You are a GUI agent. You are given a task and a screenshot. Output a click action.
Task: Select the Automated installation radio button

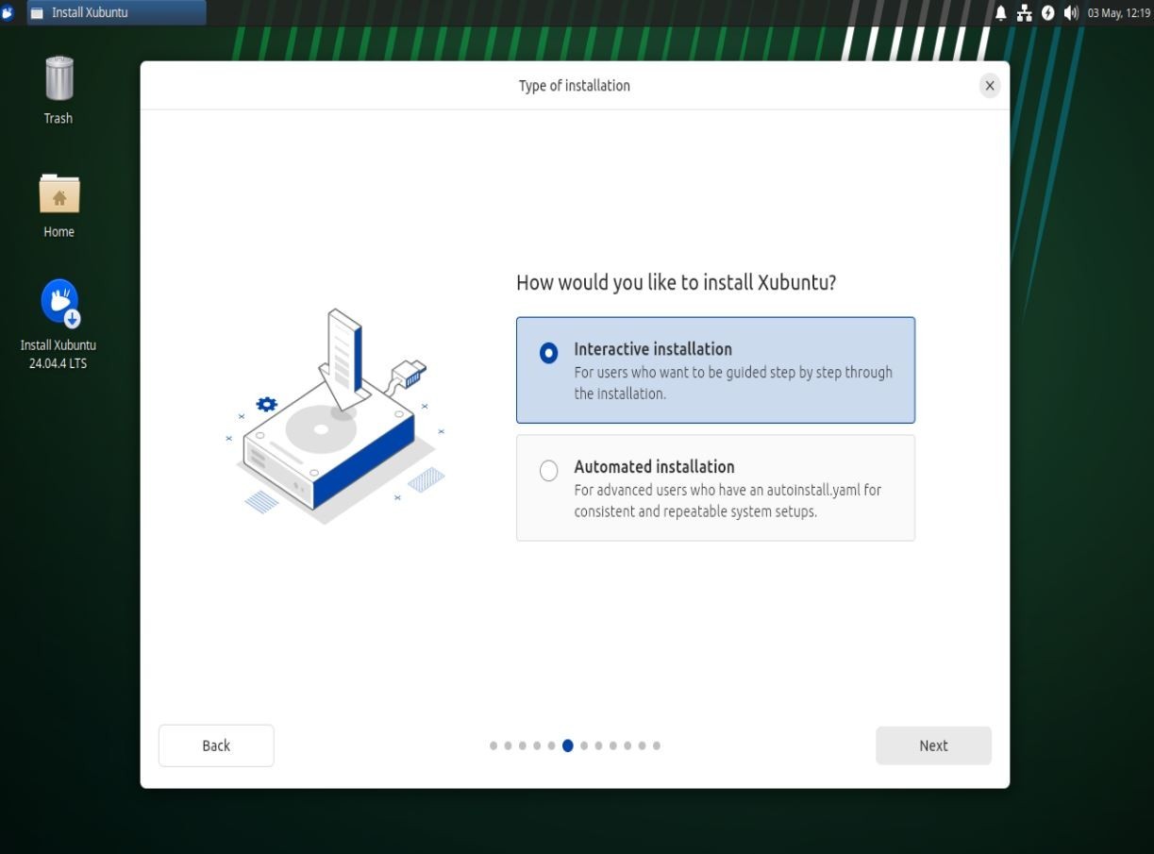[x=548, y=471]
